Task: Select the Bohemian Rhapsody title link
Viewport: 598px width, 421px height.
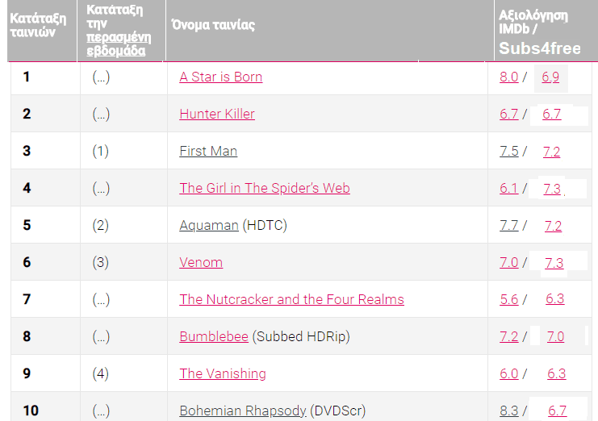Action: (243, 411)
